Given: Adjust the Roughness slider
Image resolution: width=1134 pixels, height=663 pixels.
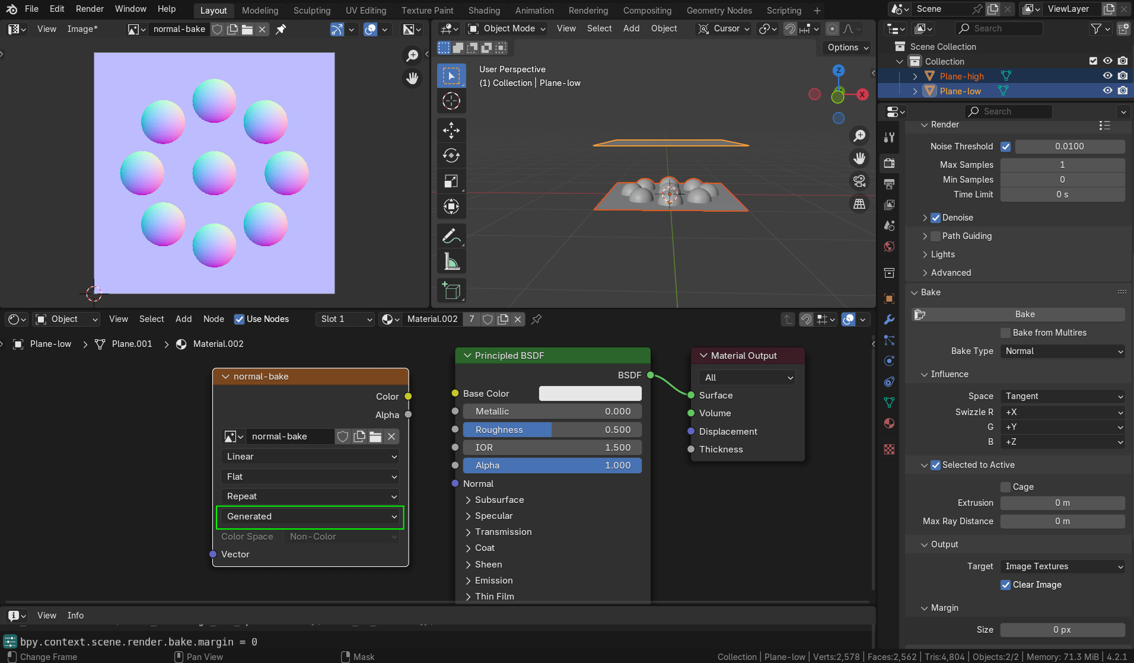Looking at the screenshot, I should click(552, 430).
